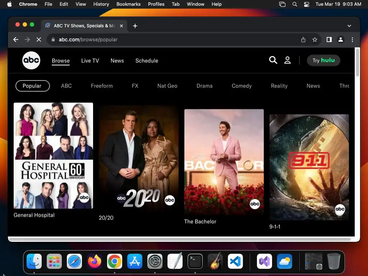The width and height of the screenshot is (368, 276).
Task: Select the Drama category filter
Action: click(204, 86)
